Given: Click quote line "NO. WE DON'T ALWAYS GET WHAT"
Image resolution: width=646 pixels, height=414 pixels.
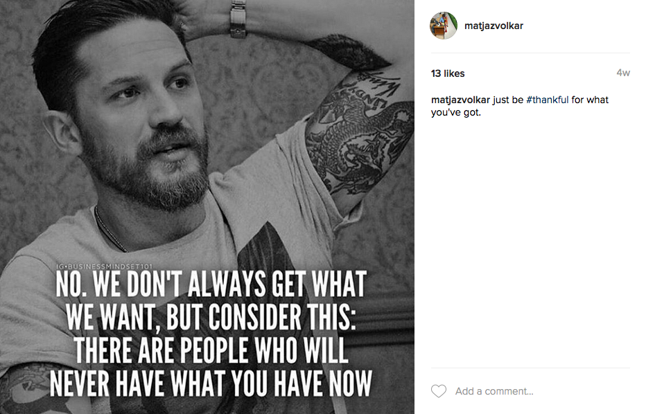Looking at the screenshot, I should point(211,284).
